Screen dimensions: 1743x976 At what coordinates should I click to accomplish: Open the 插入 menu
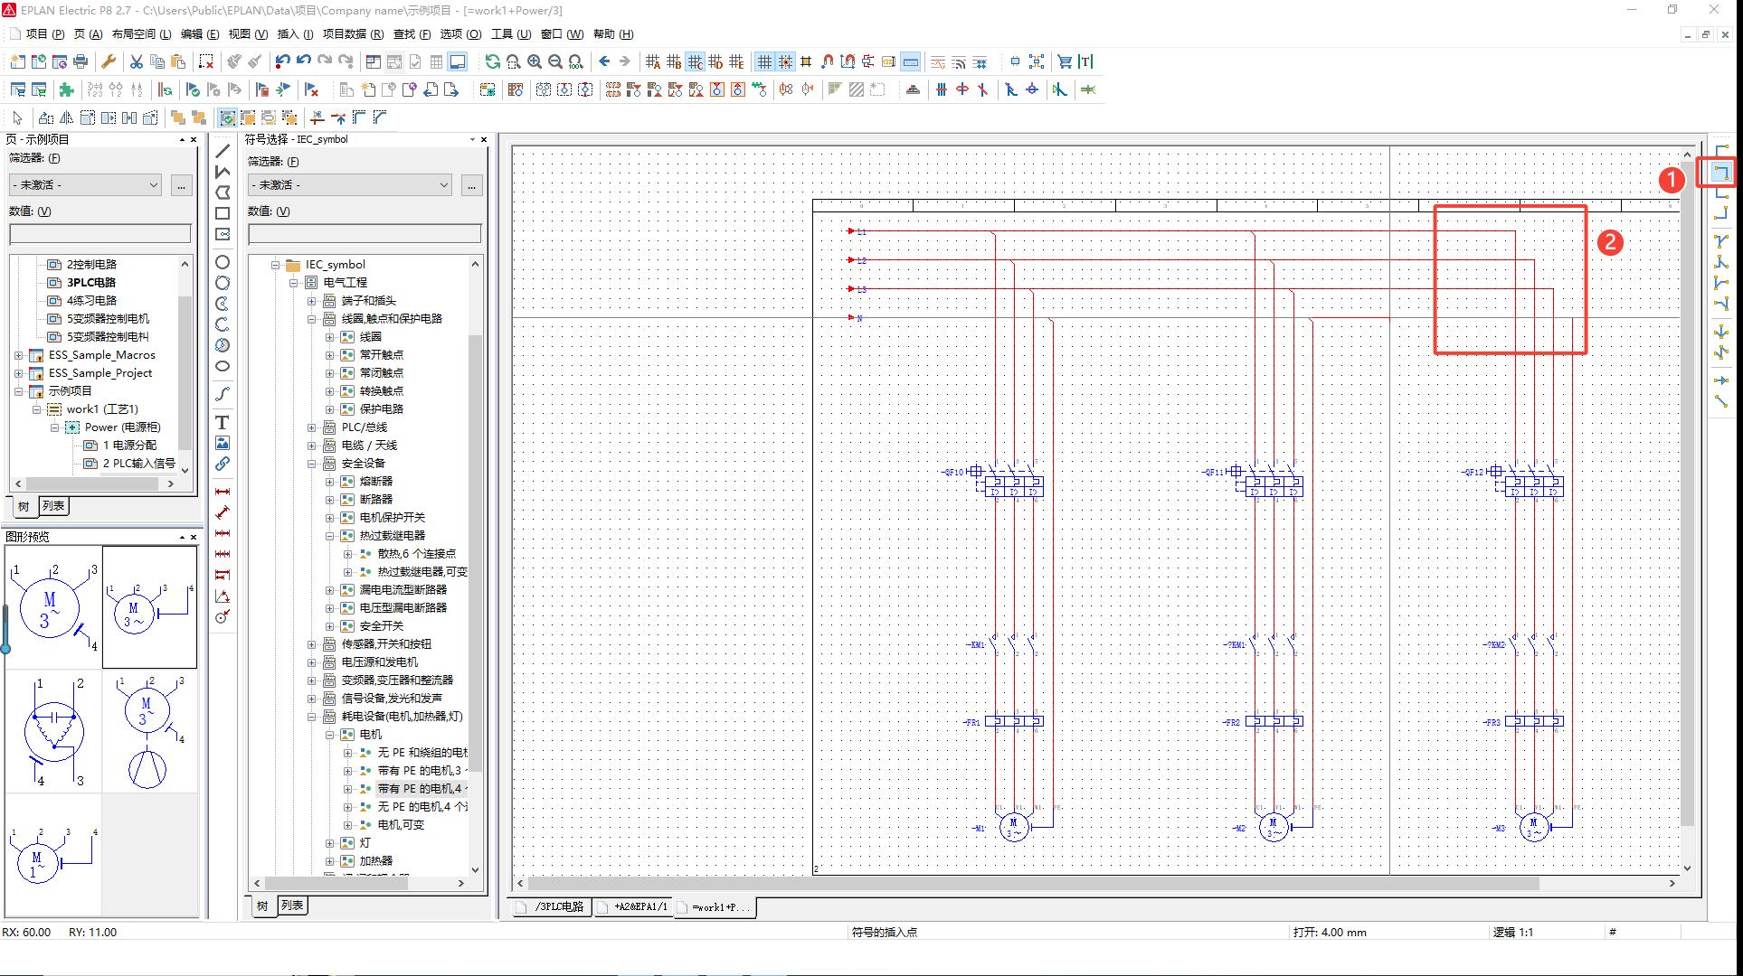pos(294,34)
